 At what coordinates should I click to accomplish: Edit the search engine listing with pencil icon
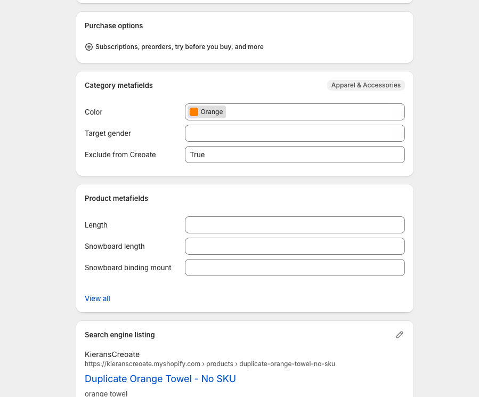[x=400, y=335]
